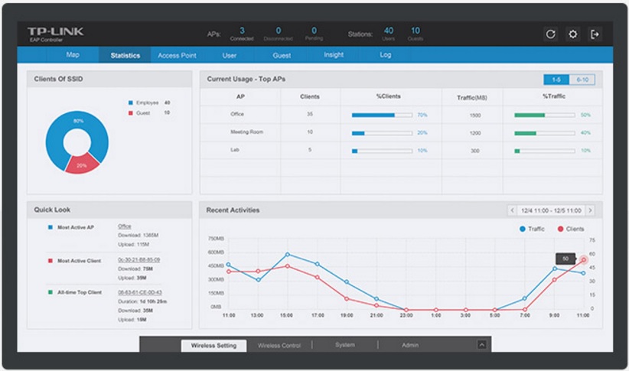
Task: Click the TP-LINK EAP Controller logo
Action: (x=55, y=34)
